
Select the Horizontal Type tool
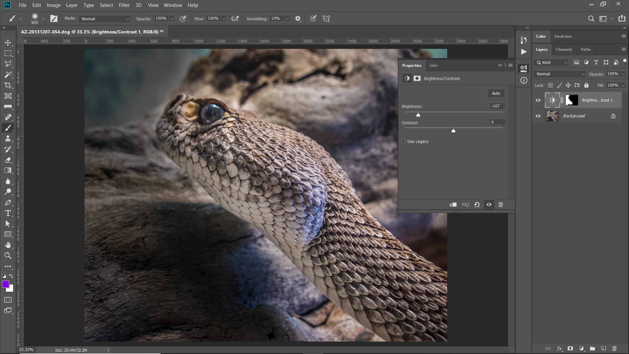coord(8,213)
